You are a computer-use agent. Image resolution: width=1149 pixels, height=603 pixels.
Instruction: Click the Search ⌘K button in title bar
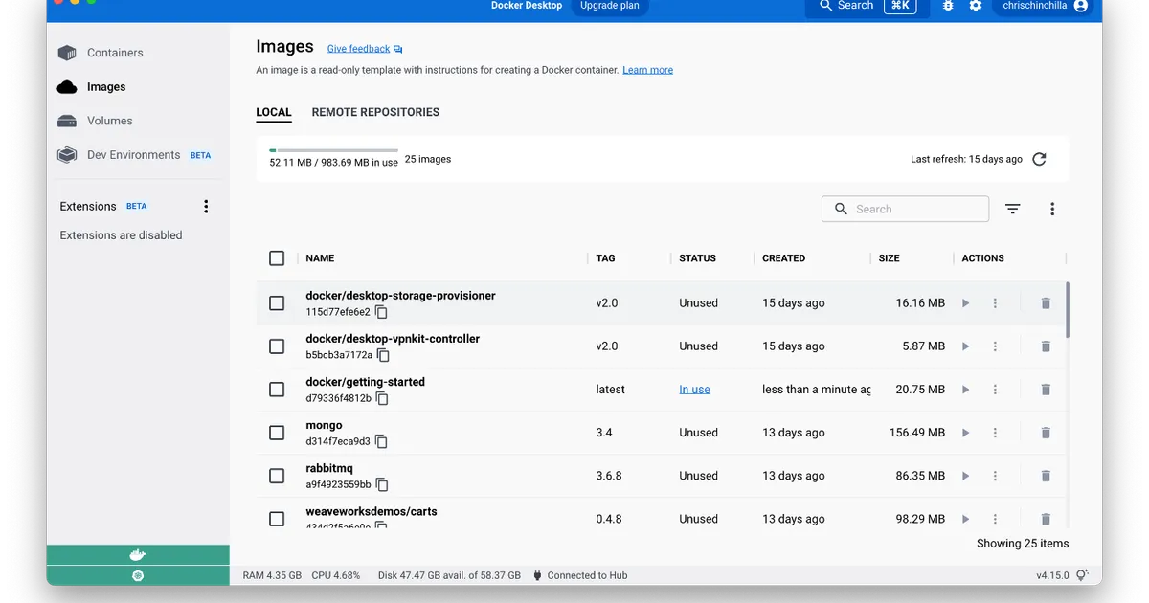tap(867, 6)
